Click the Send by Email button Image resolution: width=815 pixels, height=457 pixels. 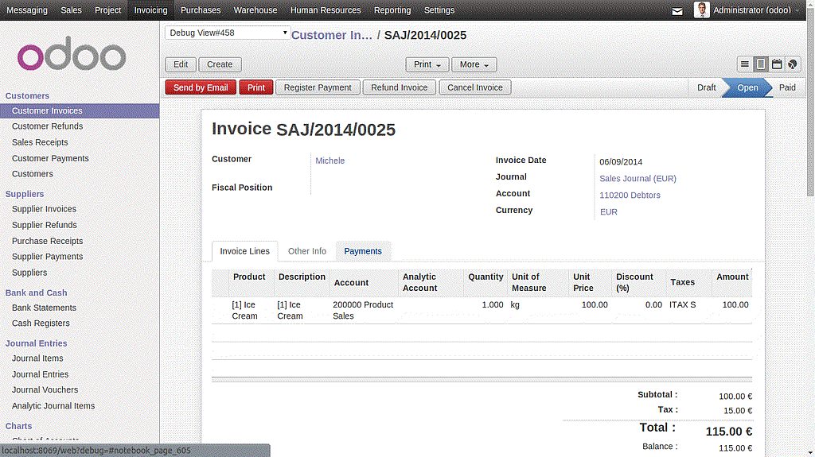coord(201,87)
